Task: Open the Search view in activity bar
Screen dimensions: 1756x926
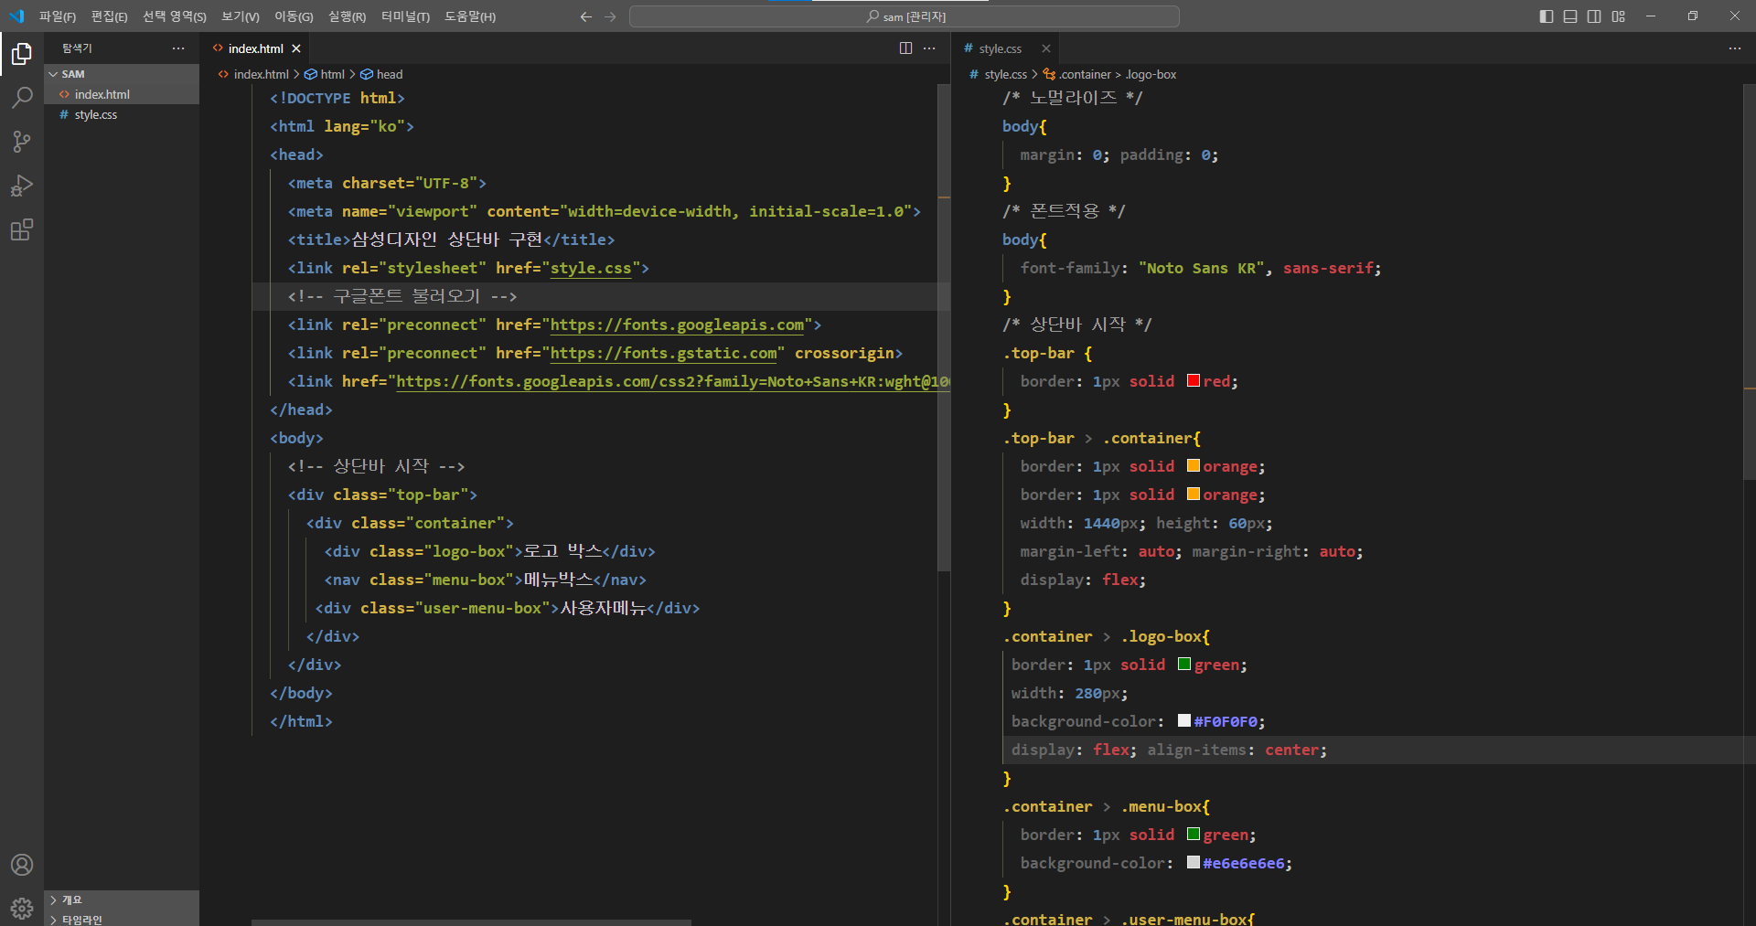Action: tap(22, 98)
